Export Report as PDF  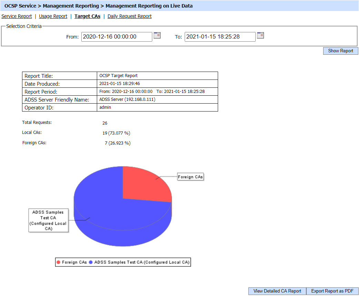coord(332,291)
